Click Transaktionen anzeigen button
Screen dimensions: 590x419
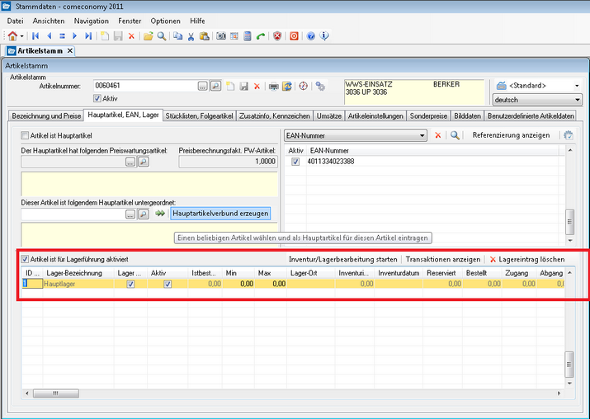pos(442,259)
